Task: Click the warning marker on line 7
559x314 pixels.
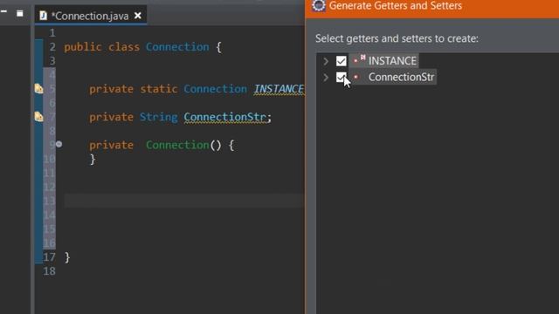Action: pyautogui.click(x=38, y=116)
